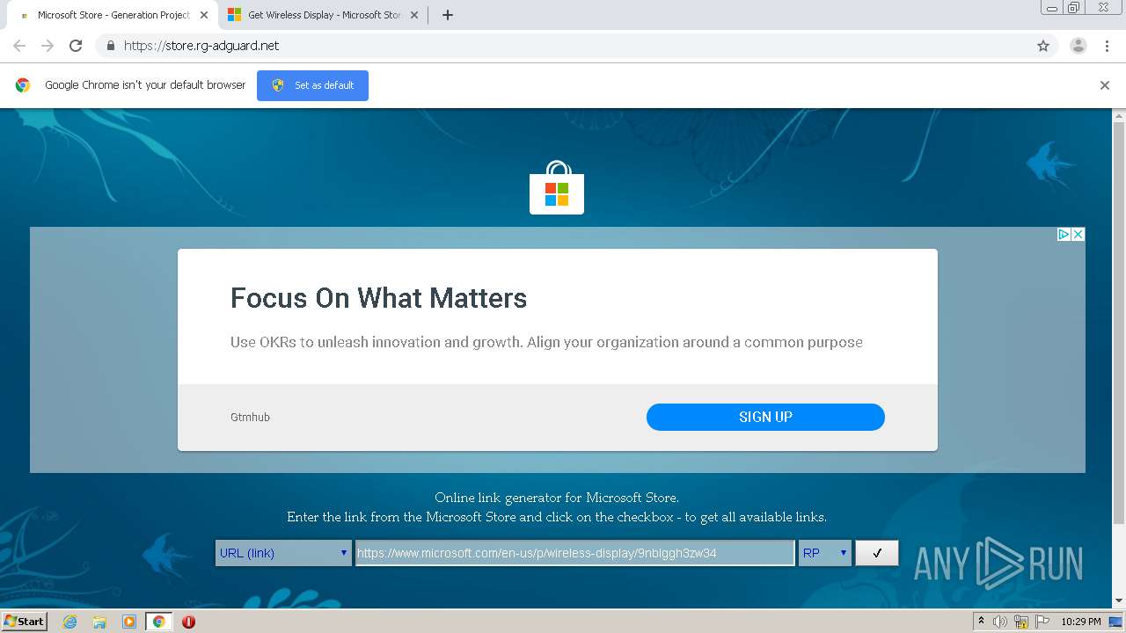Click the Focus On What Matters headline
This screenshot has height=633, width=1126.
pyautogui.click(x=378, y=298)
